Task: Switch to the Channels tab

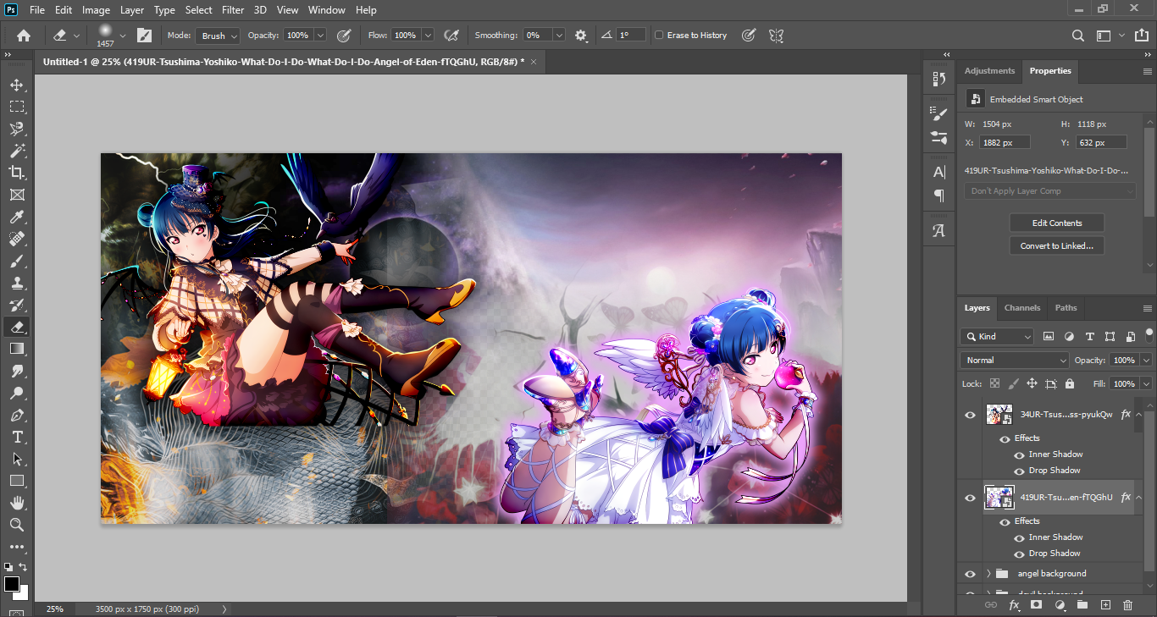Action: 1022,308
